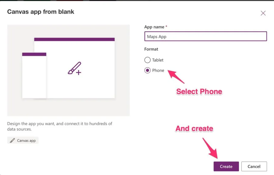Click the dialog title Canvas app from blank
This screenshot has width=274, height=175.
click(x=41, y=12)
